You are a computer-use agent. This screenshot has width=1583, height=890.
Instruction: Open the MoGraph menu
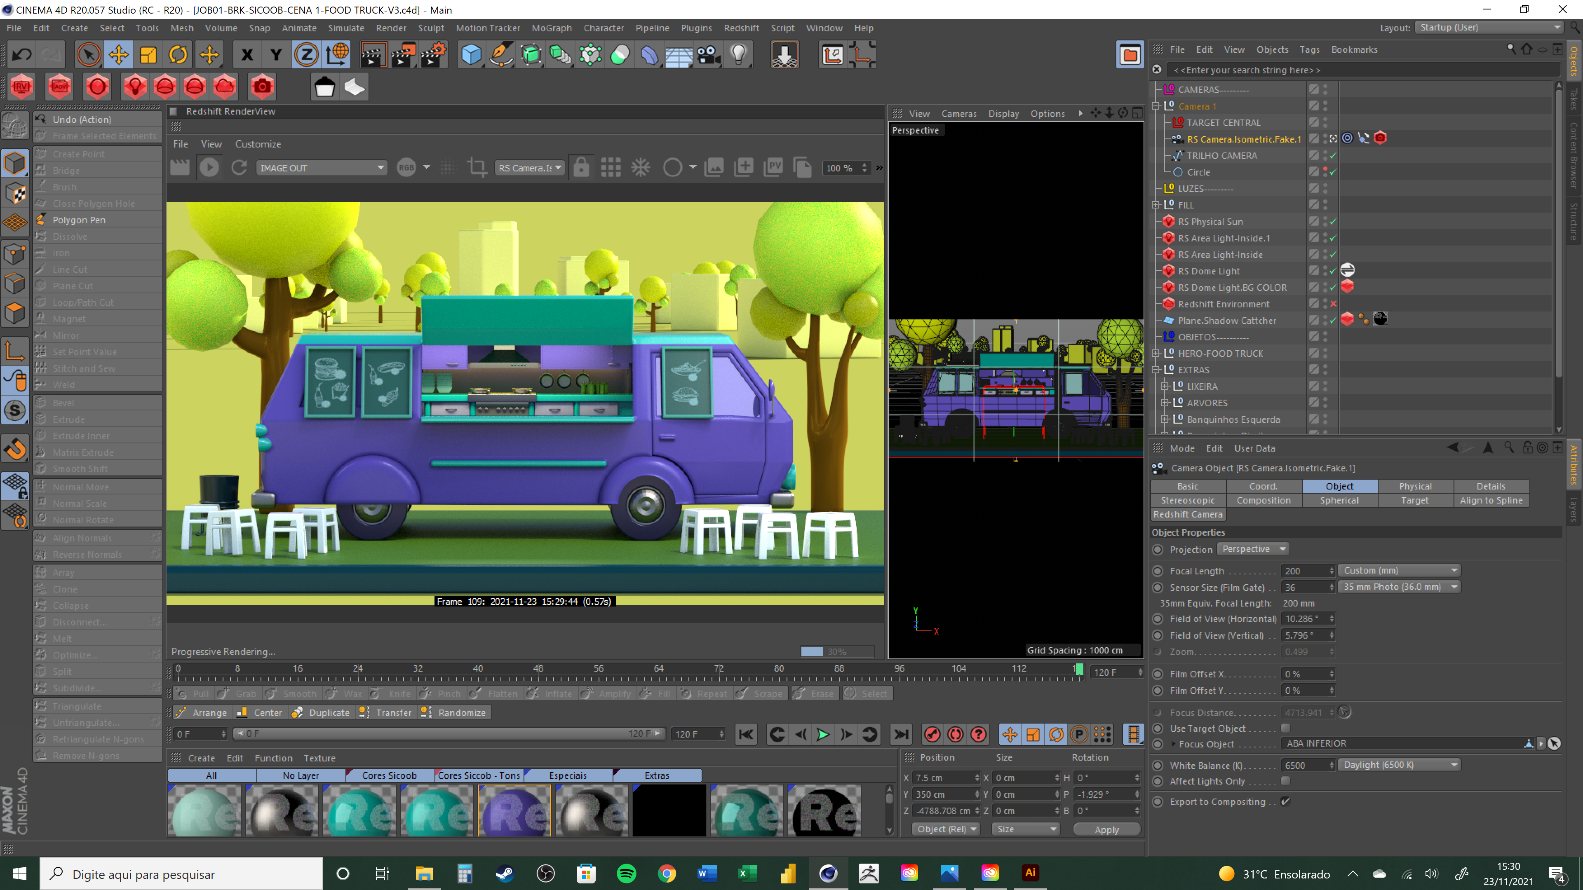(551, 28)
